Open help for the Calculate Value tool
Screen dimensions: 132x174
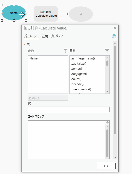114,36
